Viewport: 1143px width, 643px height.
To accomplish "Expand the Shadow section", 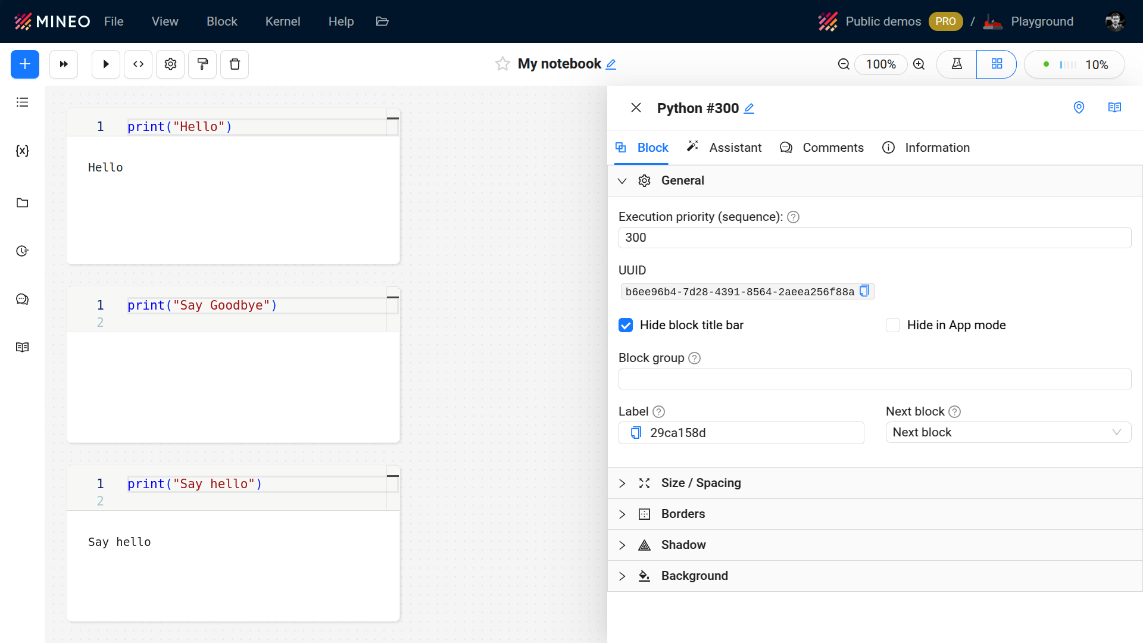I will (875, 545).
